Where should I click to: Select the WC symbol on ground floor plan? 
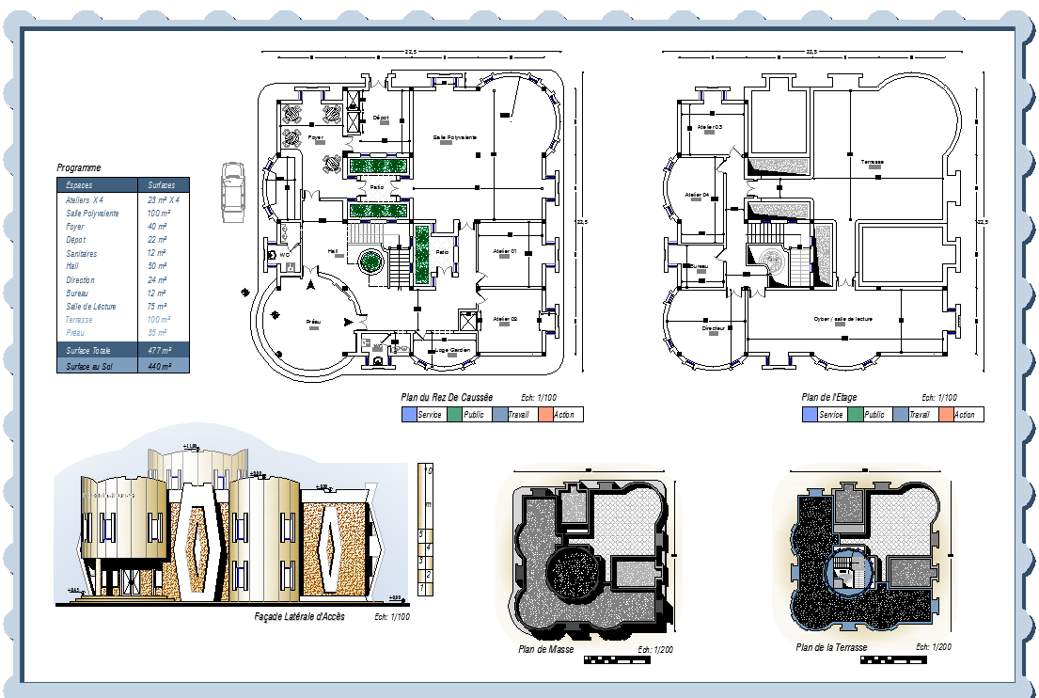pyautogui.click(x=285, y=254)
